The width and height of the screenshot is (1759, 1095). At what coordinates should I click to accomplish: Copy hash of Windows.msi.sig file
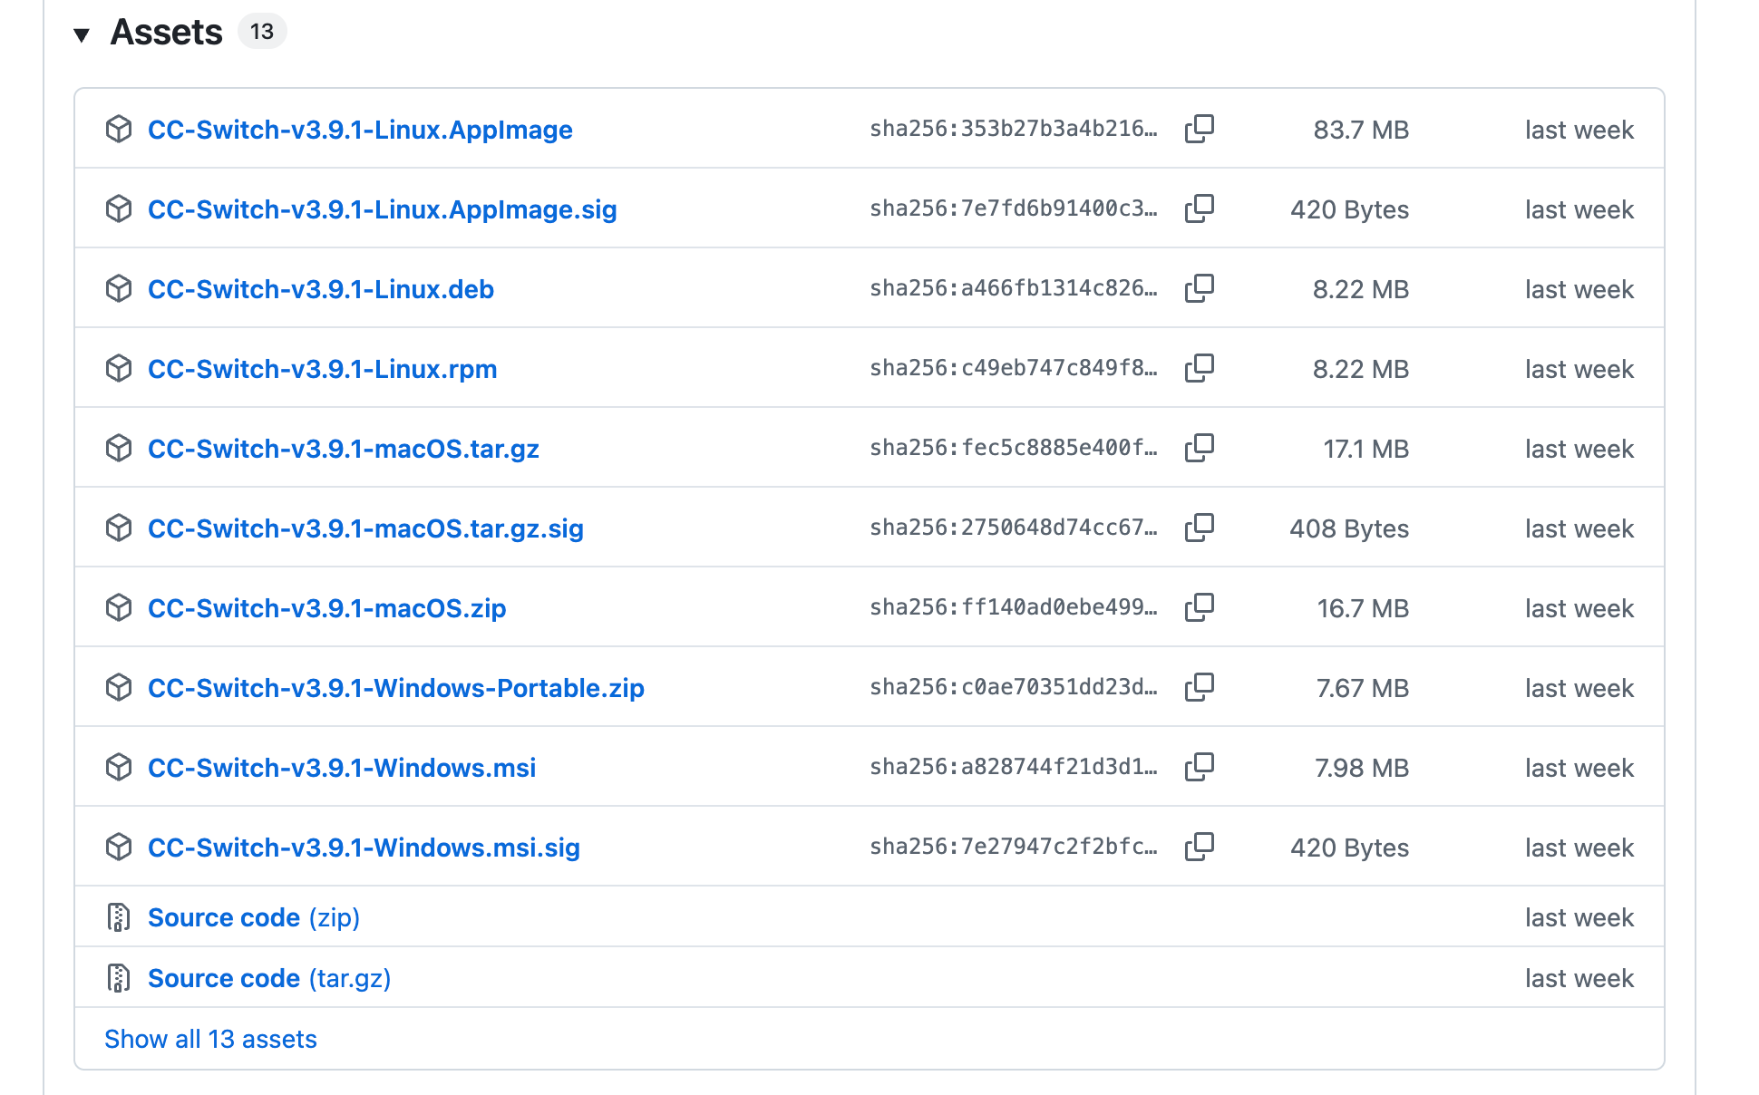1199,847
